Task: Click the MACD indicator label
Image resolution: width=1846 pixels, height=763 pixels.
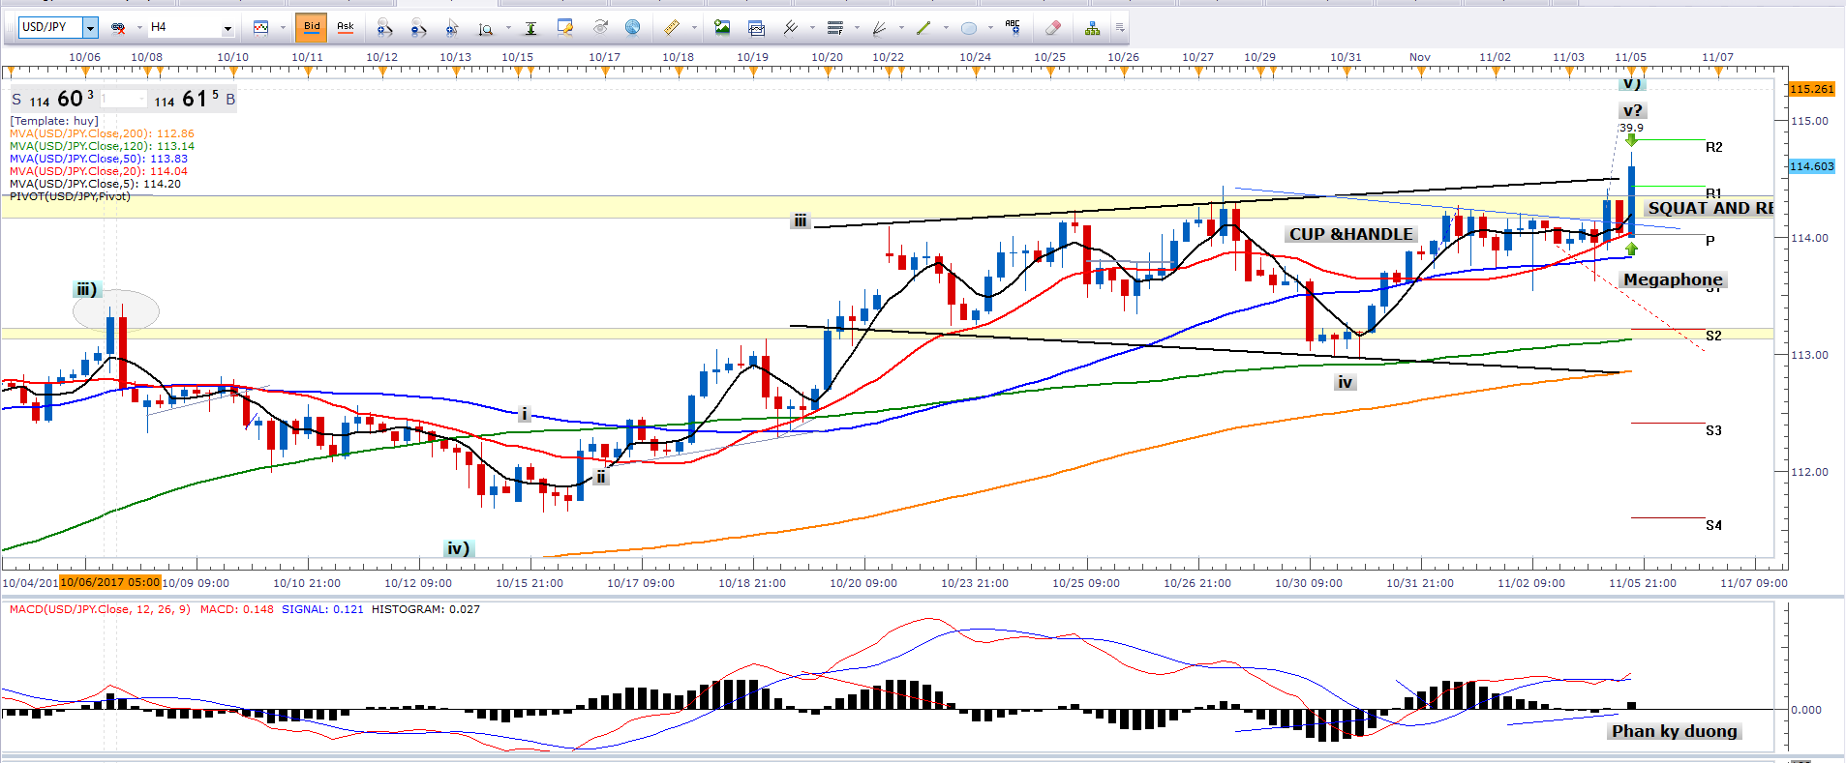Action: [100, 609]
